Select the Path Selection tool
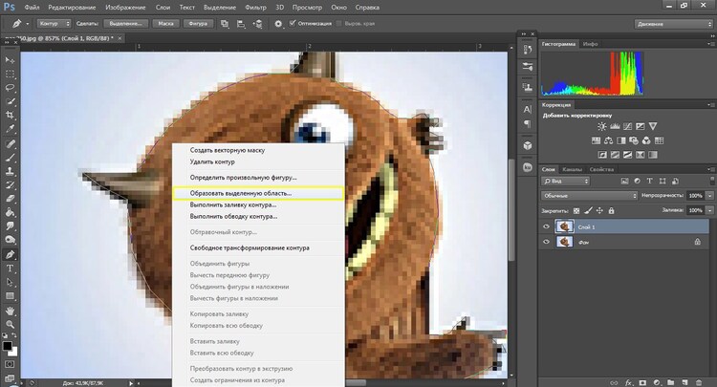Image resolution: width=717 pixels, height=387 pixels. point(10,283)
